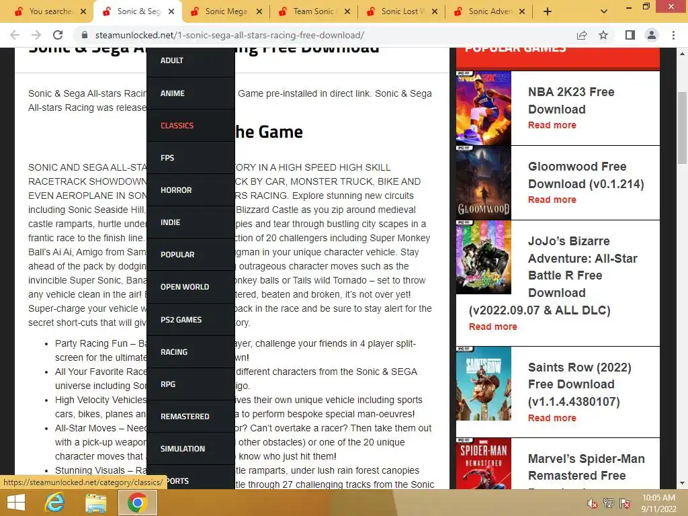Viewport: 688px width, 516px height.
Task: Open the Saints Row cover thumbnail
Action: click(x=484, y=384)
